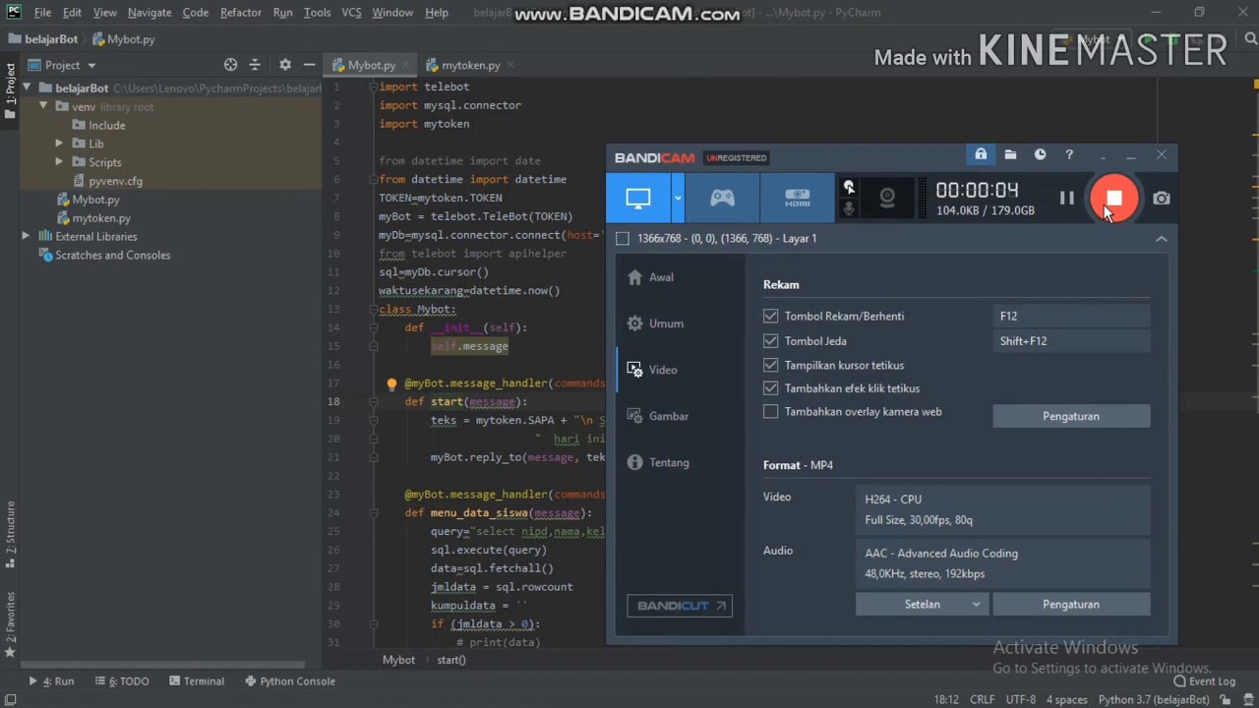Click the Shift+F12 hotkey field

point(1071,340)
